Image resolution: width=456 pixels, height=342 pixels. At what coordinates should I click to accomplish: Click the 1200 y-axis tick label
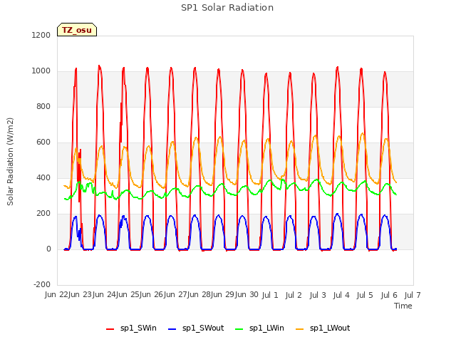pos(41,35)
